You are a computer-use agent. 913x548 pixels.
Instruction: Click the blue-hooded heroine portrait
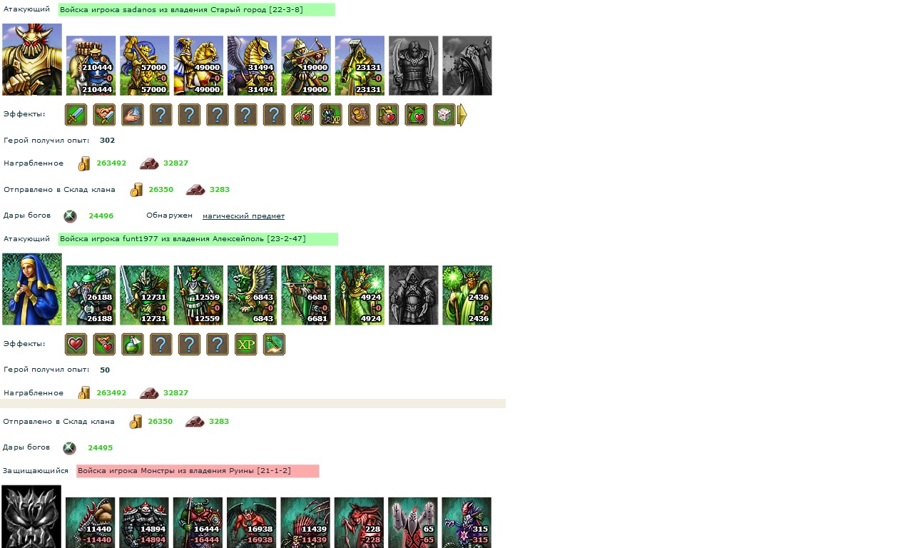pyautogui.click(x=32, y=289)
